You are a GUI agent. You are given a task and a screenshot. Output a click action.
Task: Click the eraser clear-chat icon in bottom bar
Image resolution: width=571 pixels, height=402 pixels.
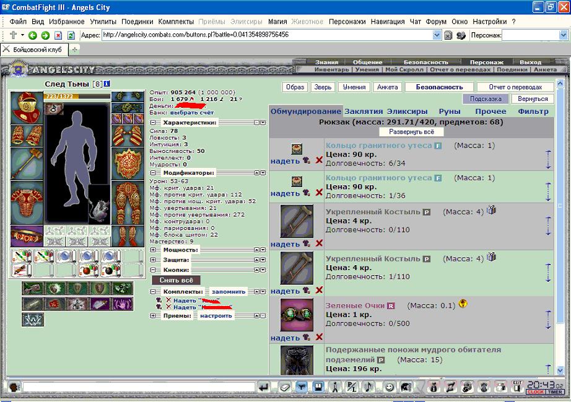click(284, 387)
